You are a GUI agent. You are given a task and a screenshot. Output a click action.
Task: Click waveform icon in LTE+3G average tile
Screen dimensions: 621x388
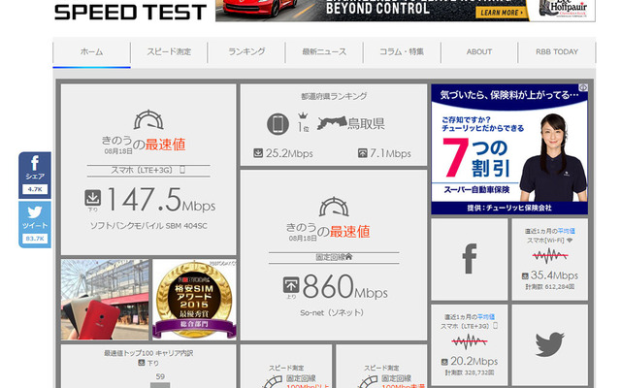[470, 341]
